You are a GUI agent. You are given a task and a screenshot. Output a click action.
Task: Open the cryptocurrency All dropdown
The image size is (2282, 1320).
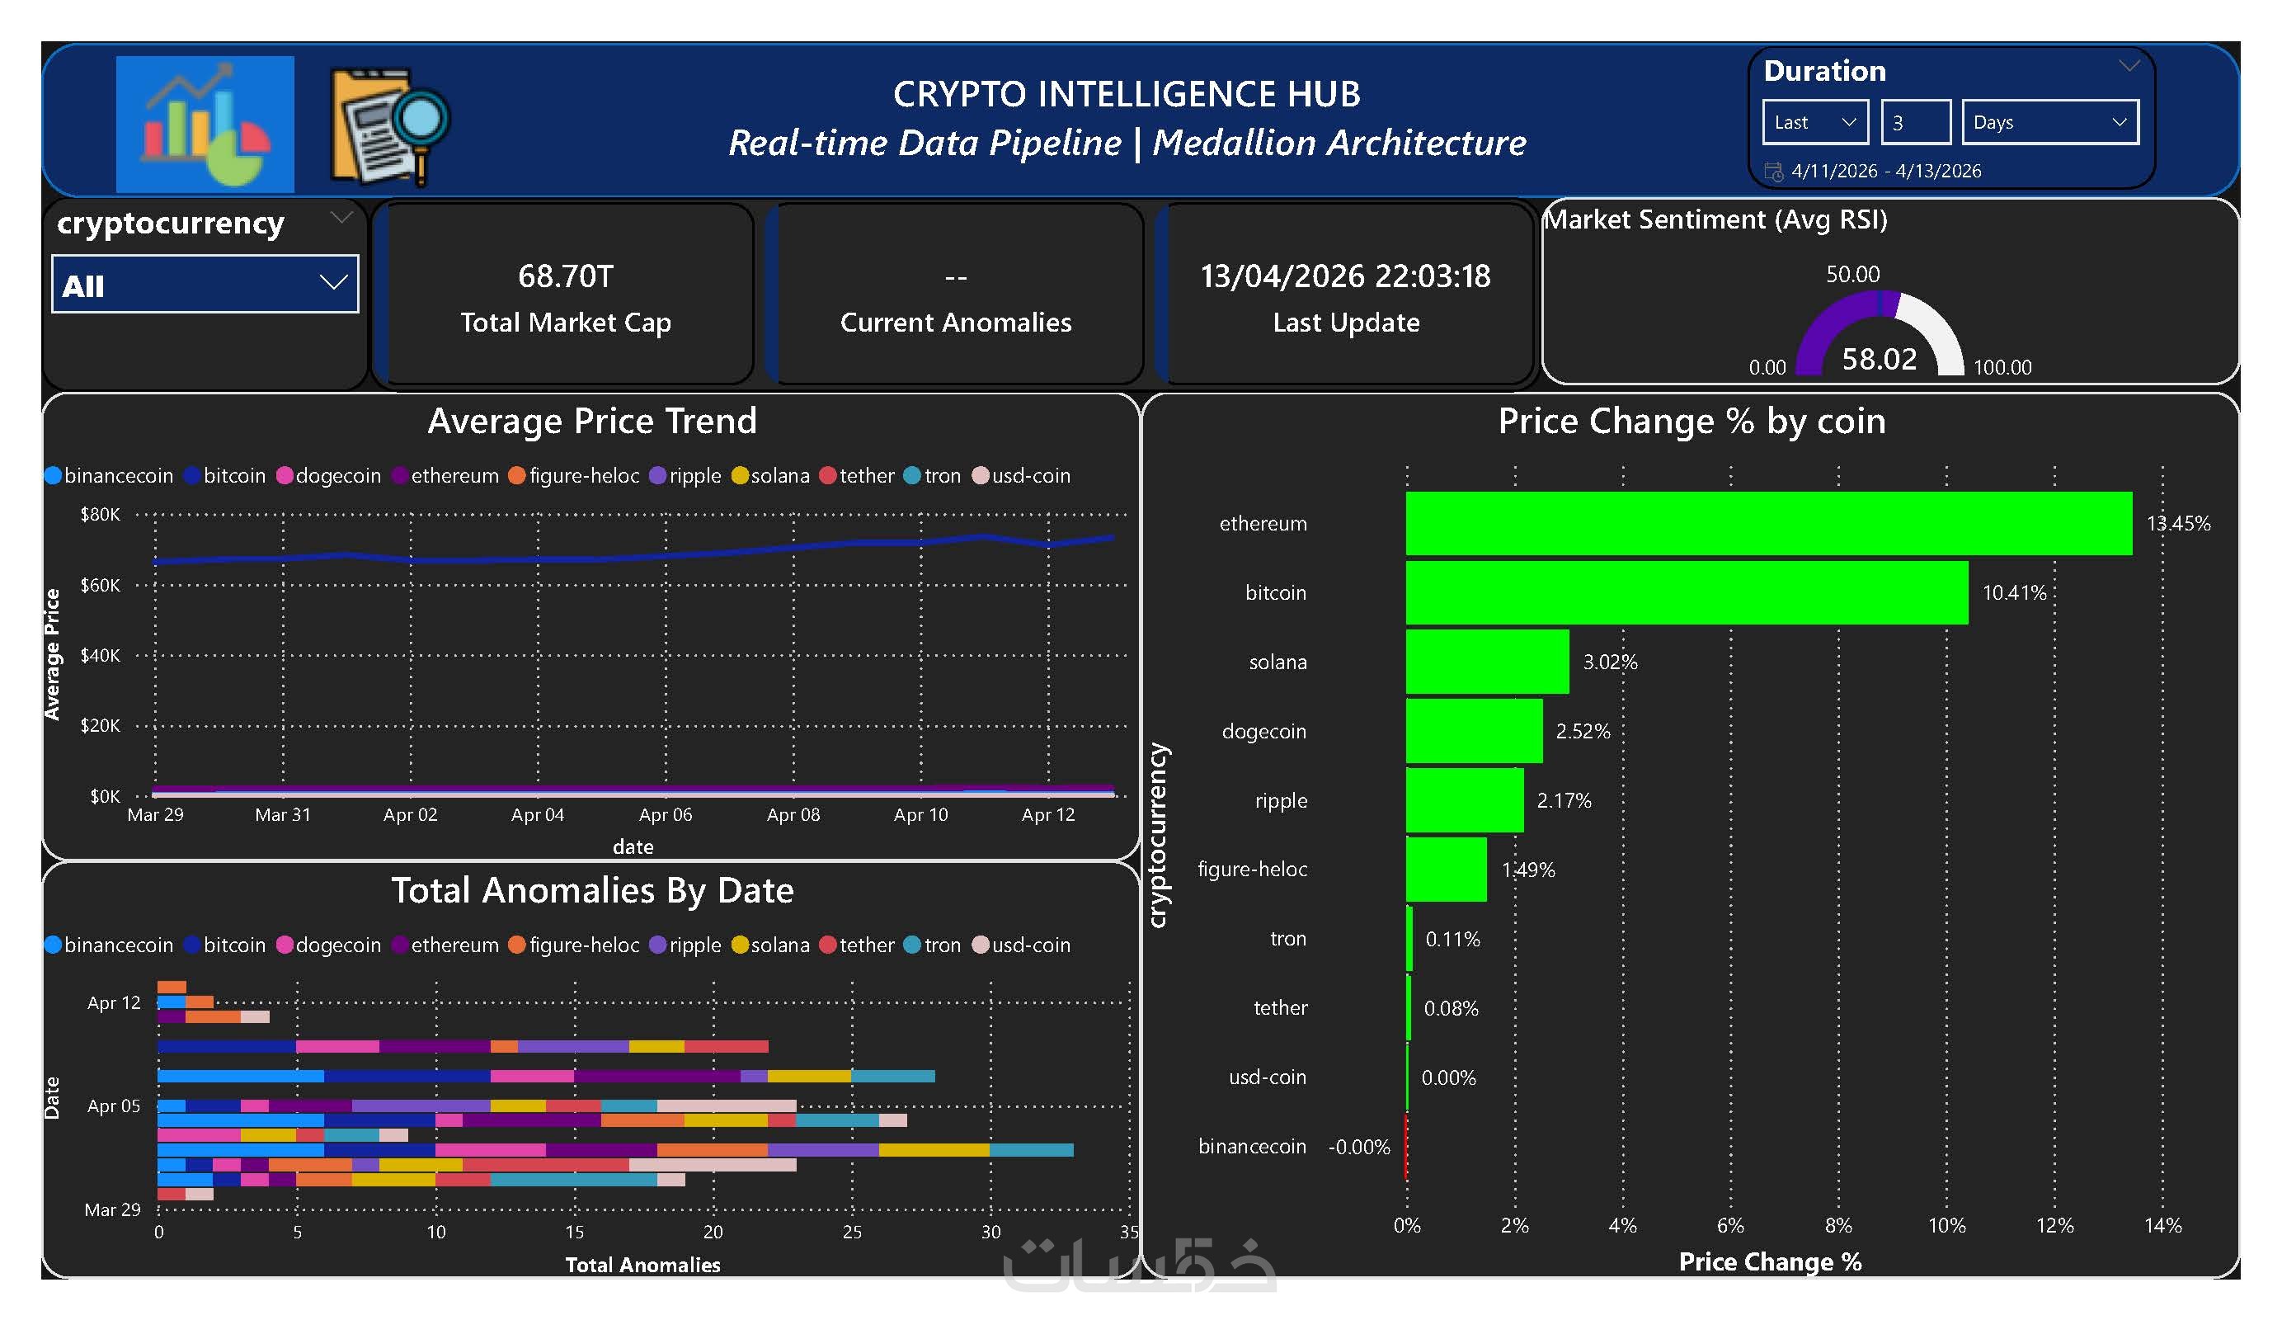205,285
